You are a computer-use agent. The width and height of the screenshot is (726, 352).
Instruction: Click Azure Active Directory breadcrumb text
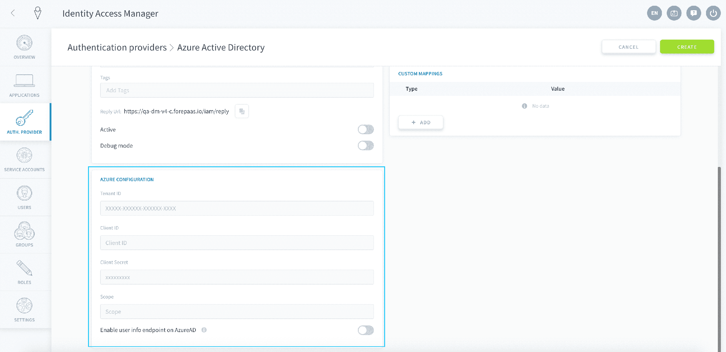click(x=221, y=47)
